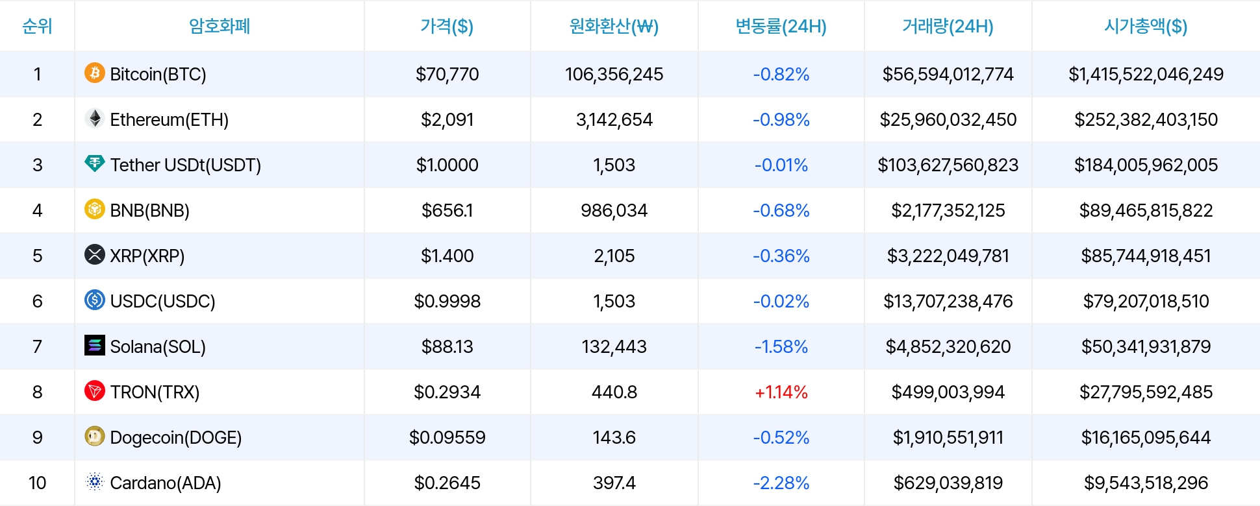Click BNB market cap $89,465,815,822
The height and width of the screenshot is (506, 1260).
[1146, 211]
